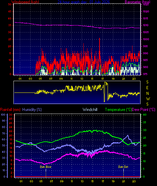The width and height of the screenshot is (157, 186).
Task: Click the 24 rainfall scale value
Action: tap(11, 127)
